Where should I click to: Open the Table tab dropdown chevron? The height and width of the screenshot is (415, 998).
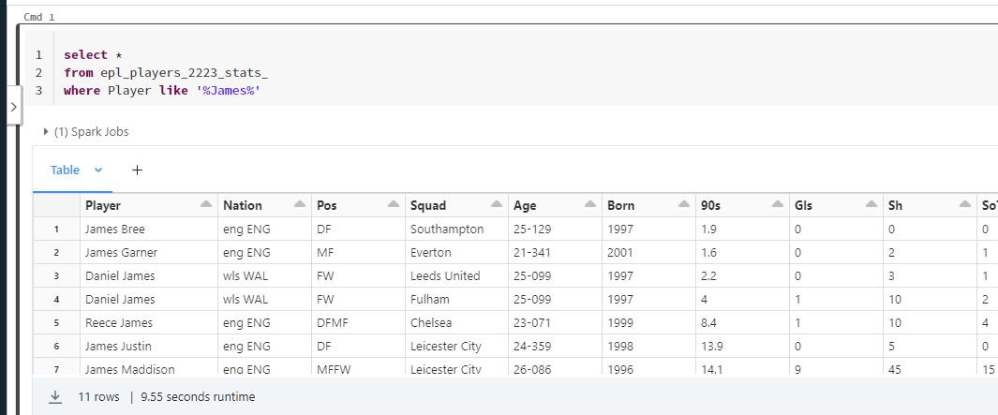[98, 170]
